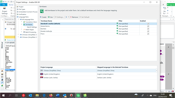Click Termbase Name column header
The width and height of the screenshot is (175, 98).
(79, 21)
